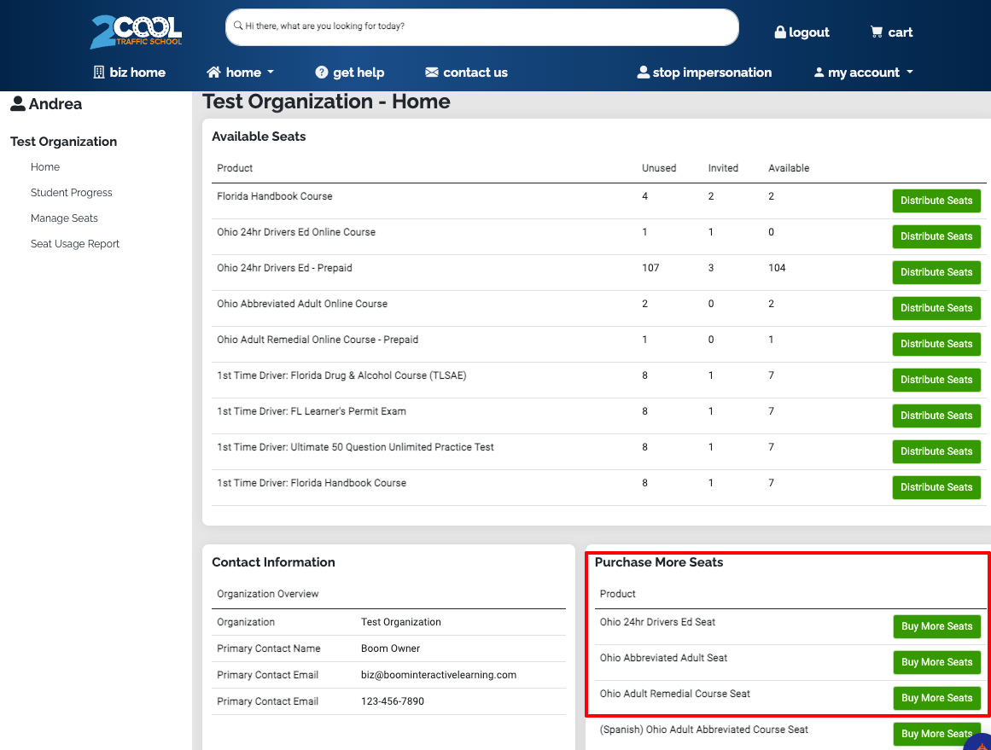Click the Ohio 24hr Drivers Ed - Prepaid row name

click(x=284, y=268)
